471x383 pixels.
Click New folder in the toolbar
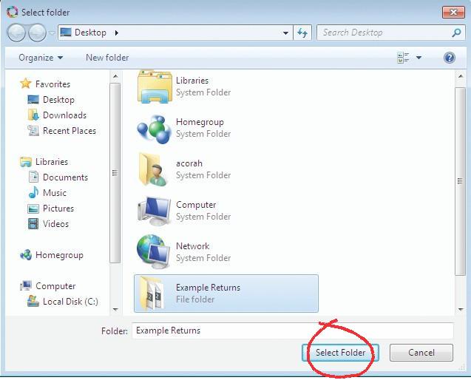107,58
